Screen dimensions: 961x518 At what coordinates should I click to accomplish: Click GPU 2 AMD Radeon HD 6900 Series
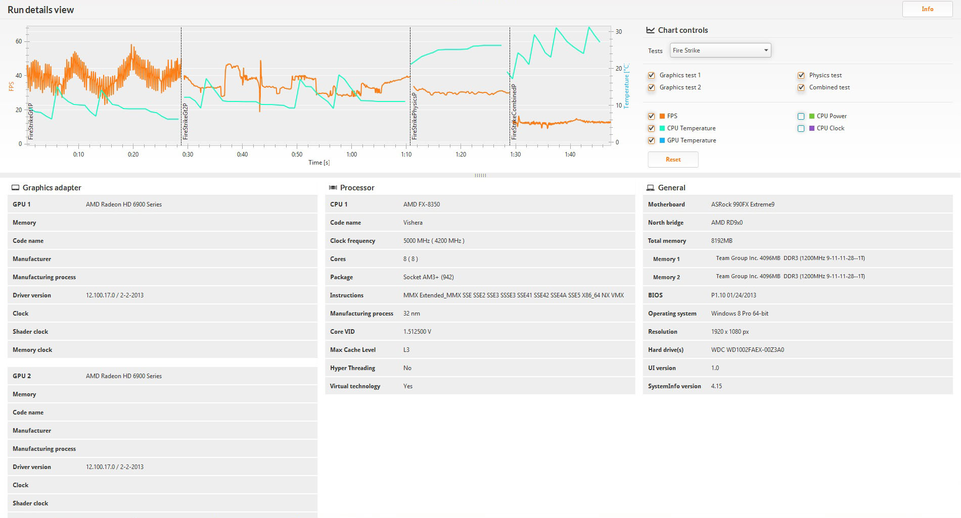(124, 376)
